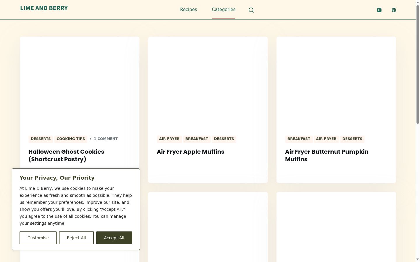Image resolution: width=420 pixels, height=262 pixels.
Task: Open the Categories menu item
Action: (x=224, y=10)
